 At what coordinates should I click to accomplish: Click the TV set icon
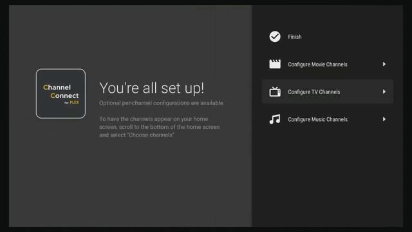[x=275, y=92]
